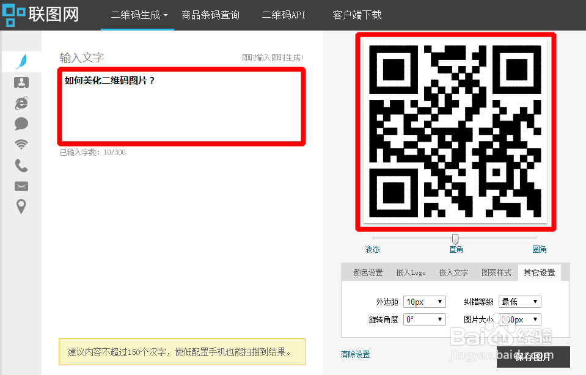Click the generated QR code image
This screenshot has height=375, width=586.
(455, 131)
